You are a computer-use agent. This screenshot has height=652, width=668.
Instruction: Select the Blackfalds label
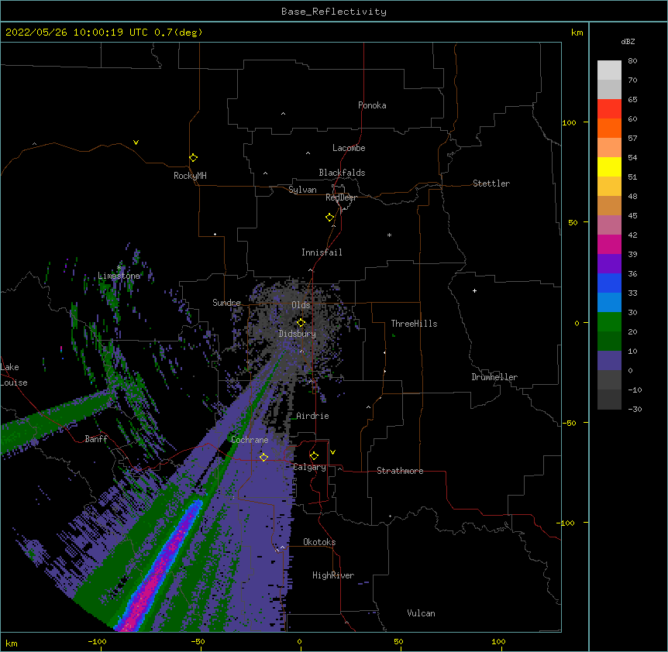click(x=342, y=173)
